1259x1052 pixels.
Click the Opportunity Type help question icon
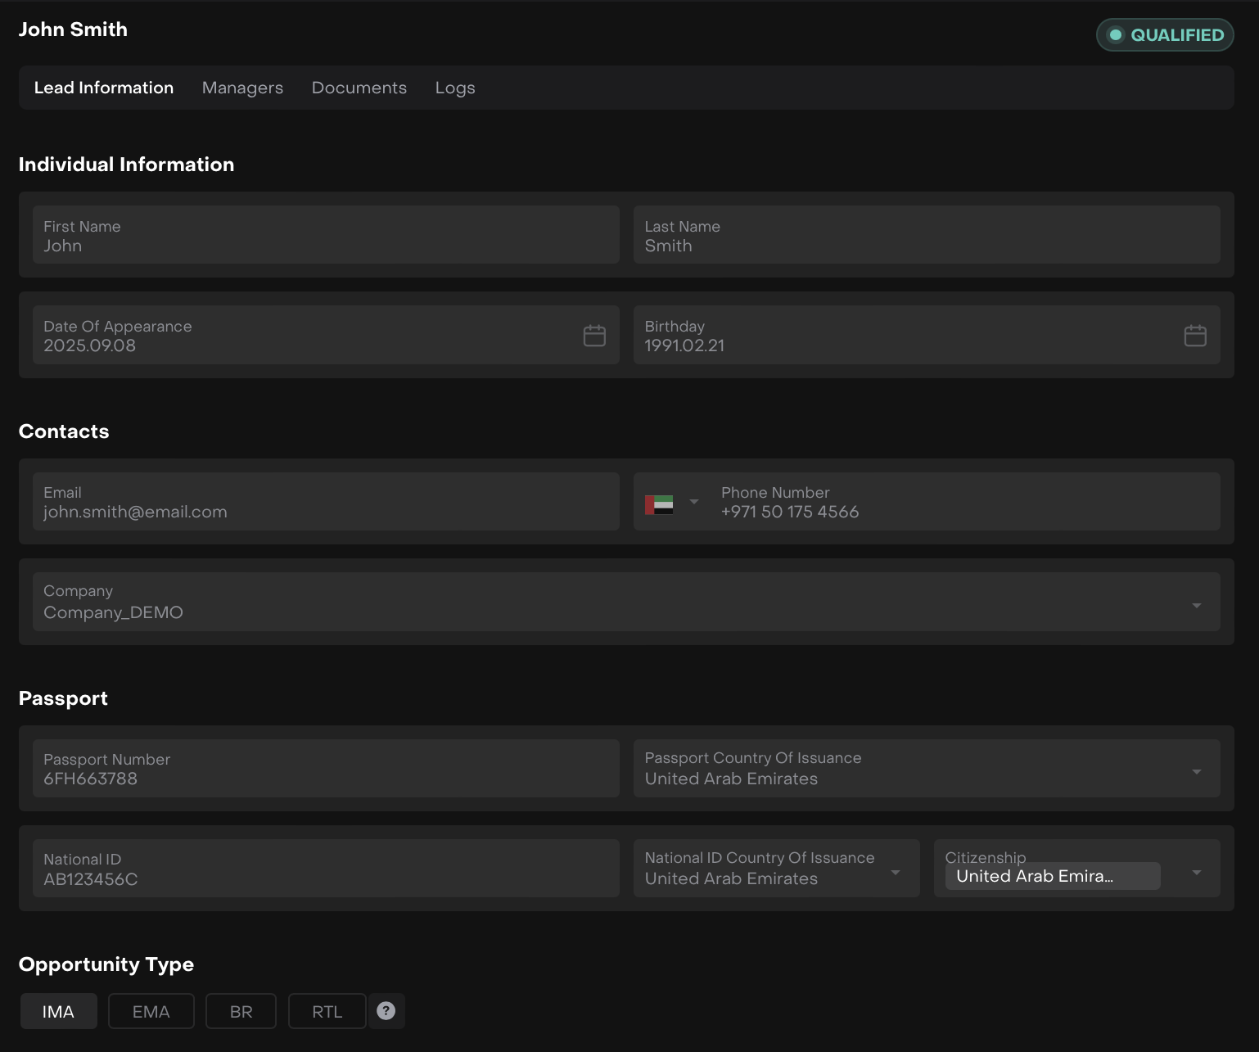[386, 1011]
